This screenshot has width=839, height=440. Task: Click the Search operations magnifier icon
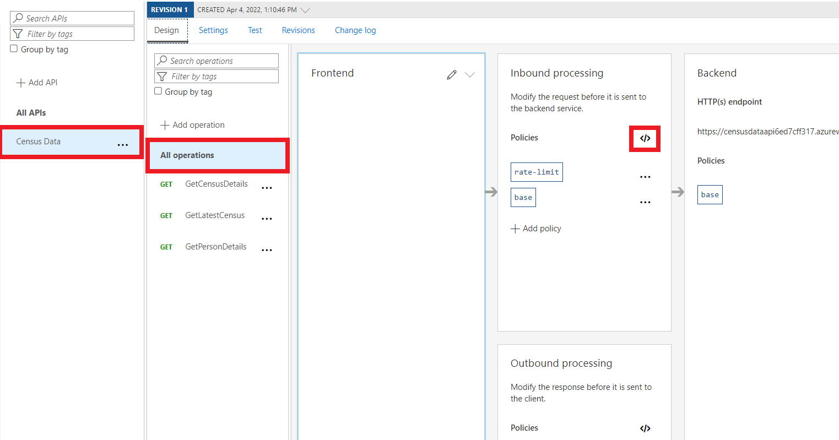(162, 61)
